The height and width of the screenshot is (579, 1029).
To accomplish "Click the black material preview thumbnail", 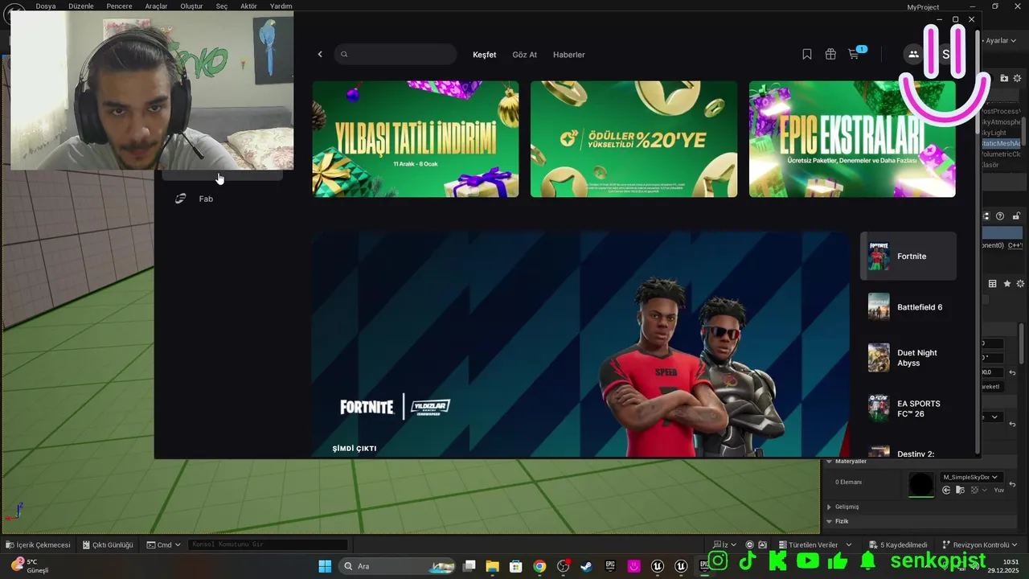I will [x=921, y=484].
